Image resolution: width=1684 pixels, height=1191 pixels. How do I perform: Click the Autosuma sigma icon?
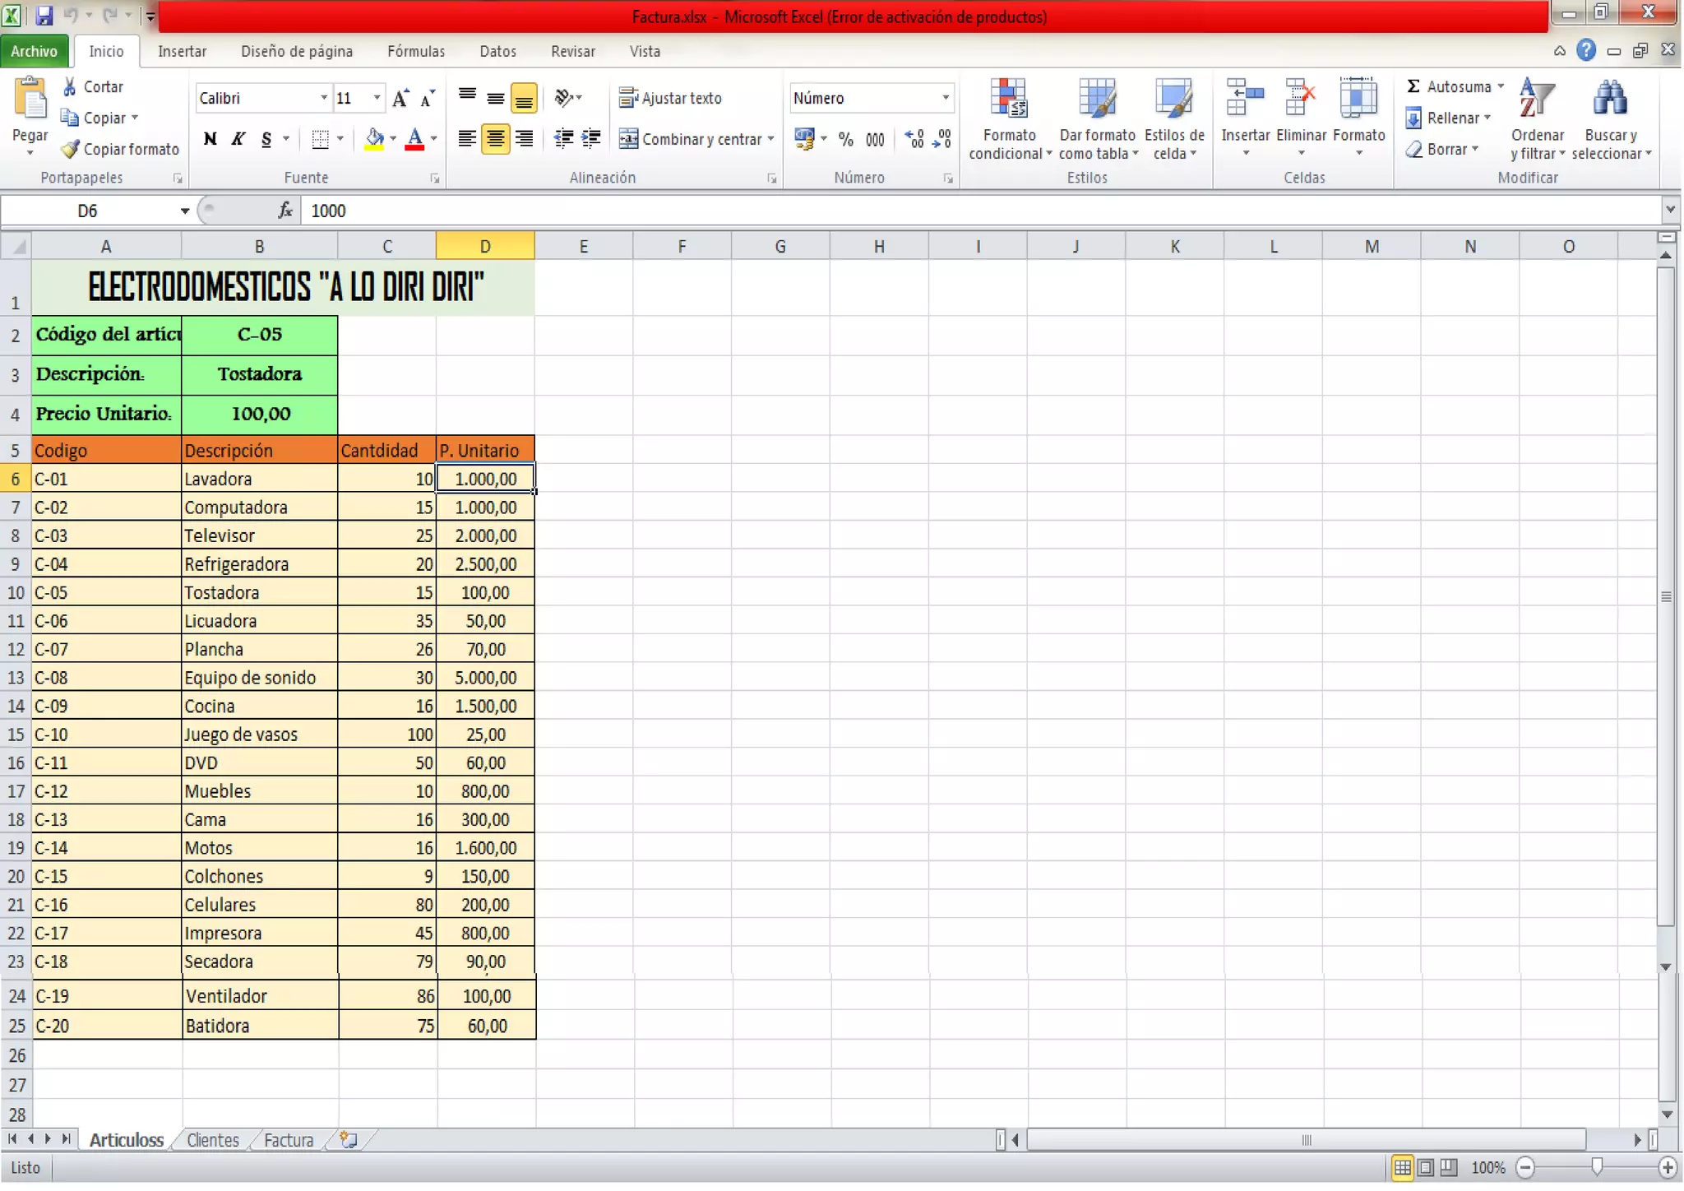pyautogui.click(x=1413, y=86)
